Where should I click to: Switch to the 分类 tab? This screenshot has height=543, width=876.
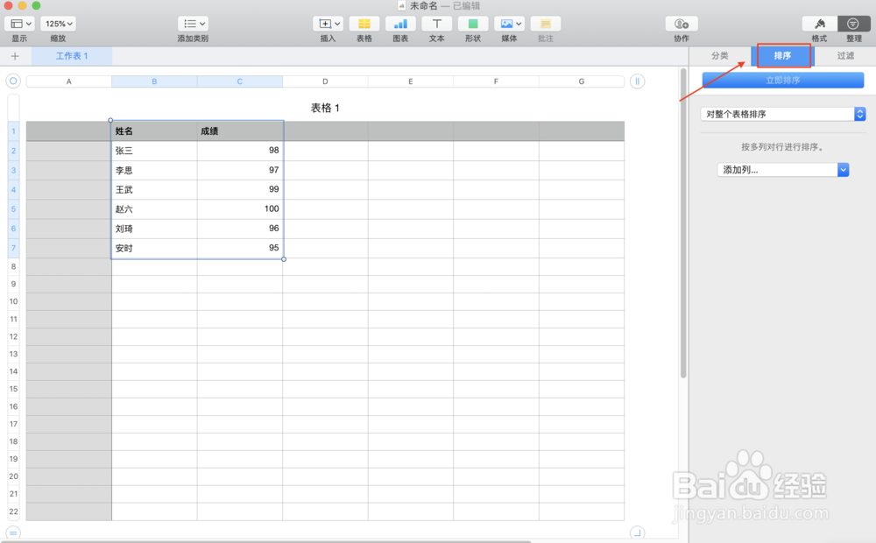pos(719,56)
